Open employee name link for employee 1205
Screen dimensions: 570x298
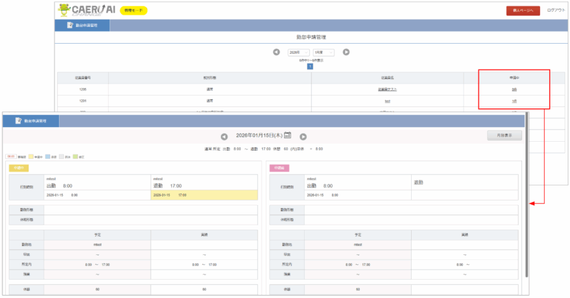[x=388, y=89]
